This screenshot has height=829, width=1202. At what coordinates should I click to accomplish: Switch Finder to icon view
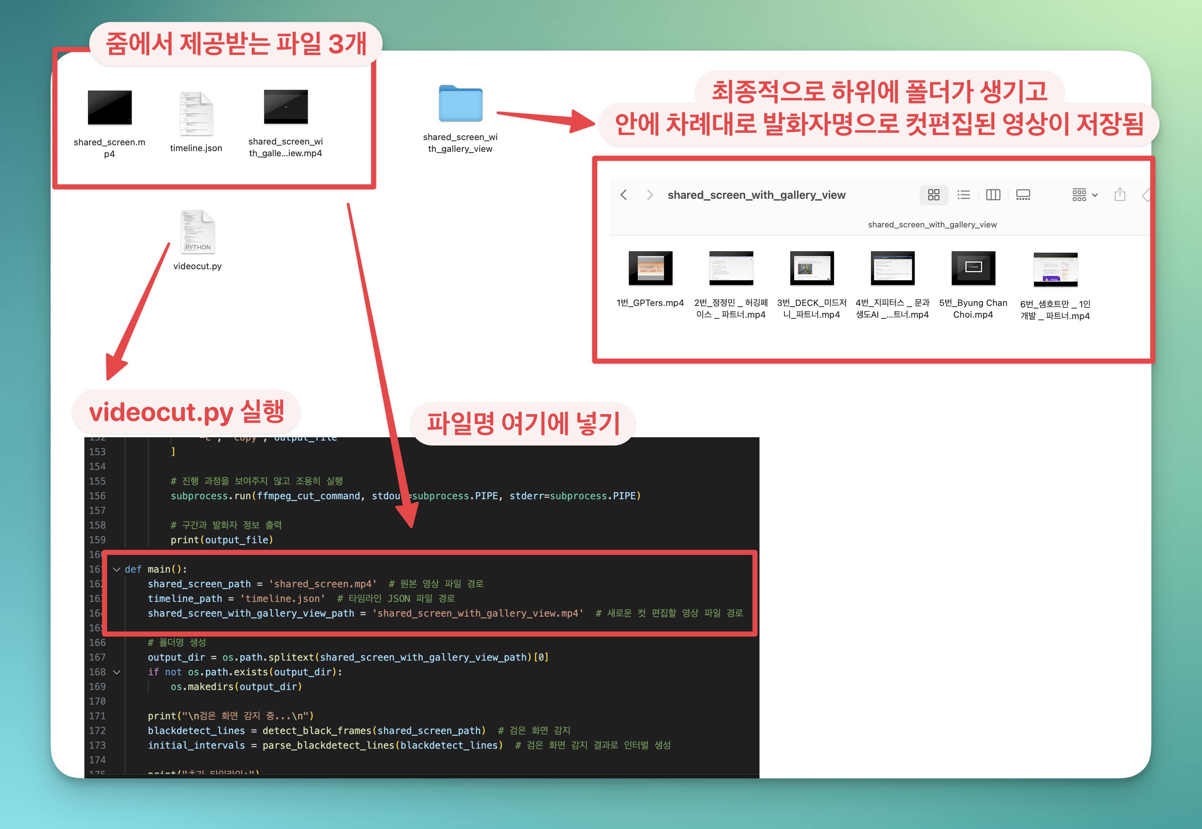[x=933, y=195]
